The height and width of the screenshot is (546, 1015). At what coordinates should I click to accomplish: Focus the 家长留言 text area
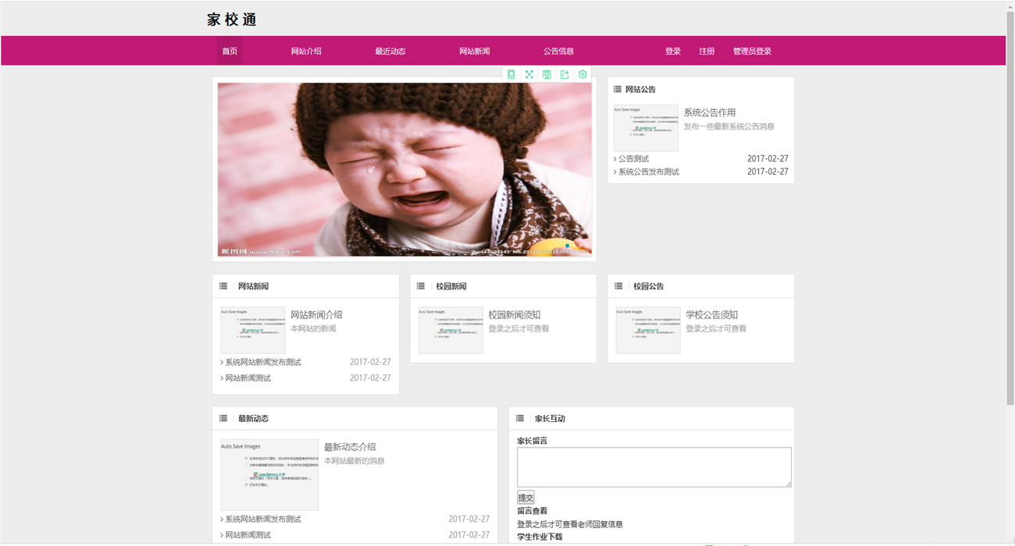pyautogui.click(x=654, y=466)
